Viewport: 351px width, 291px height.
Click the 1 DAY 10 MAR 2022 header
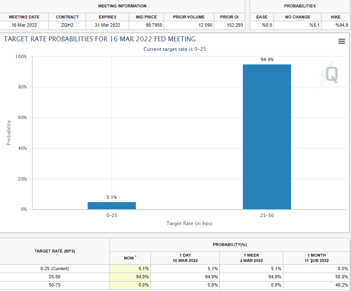tap(185, 258)
